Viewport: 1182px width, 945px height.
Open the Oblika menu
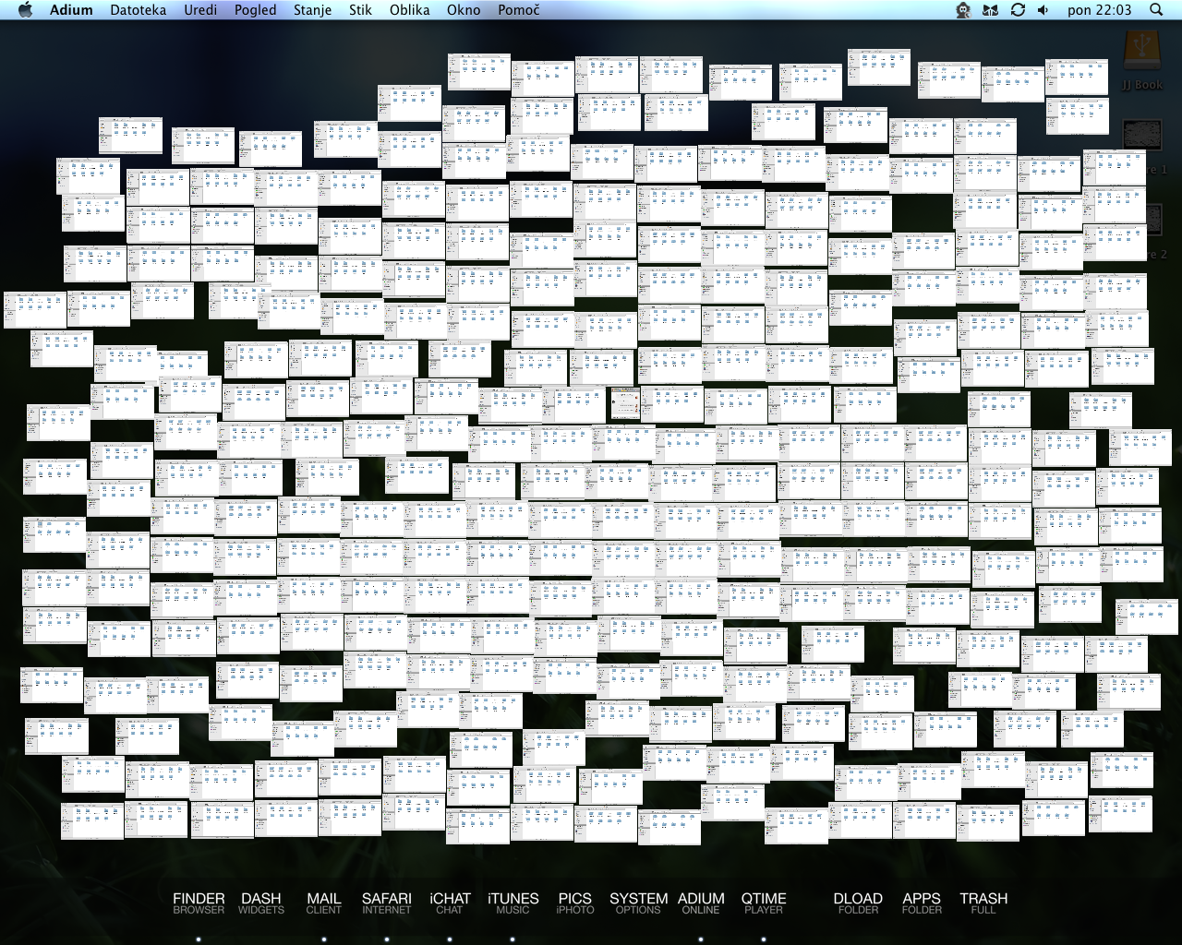coord(410,10)
